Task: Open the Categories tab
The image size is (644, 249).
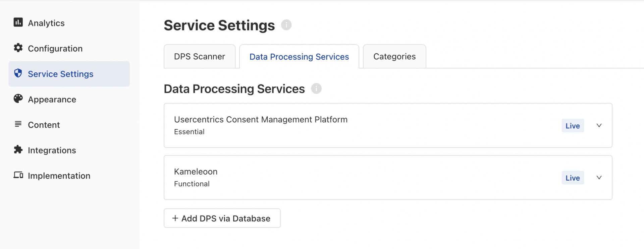Action: pyautogui.click(x=394, y=57)
